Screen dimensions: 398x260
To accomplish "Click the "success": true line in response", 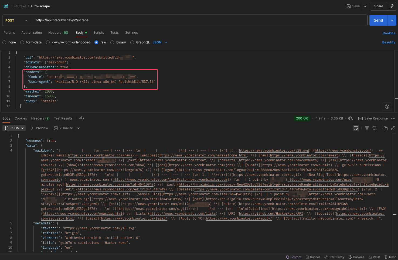I will (40, 141).
